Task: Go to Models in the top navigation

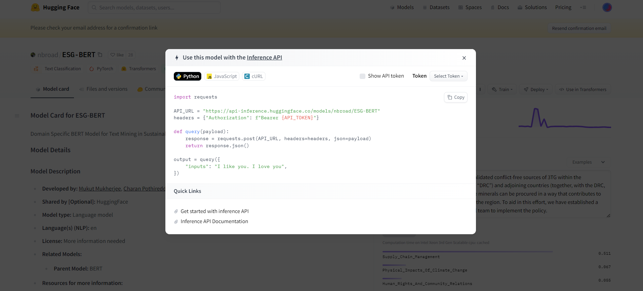Action: [402, 7]
